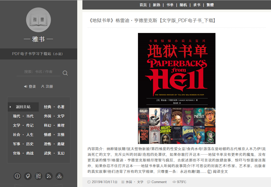This screenshot has height=187, width=271.
Task: Click the 登录 login link
Action: (x=30, y=87)
